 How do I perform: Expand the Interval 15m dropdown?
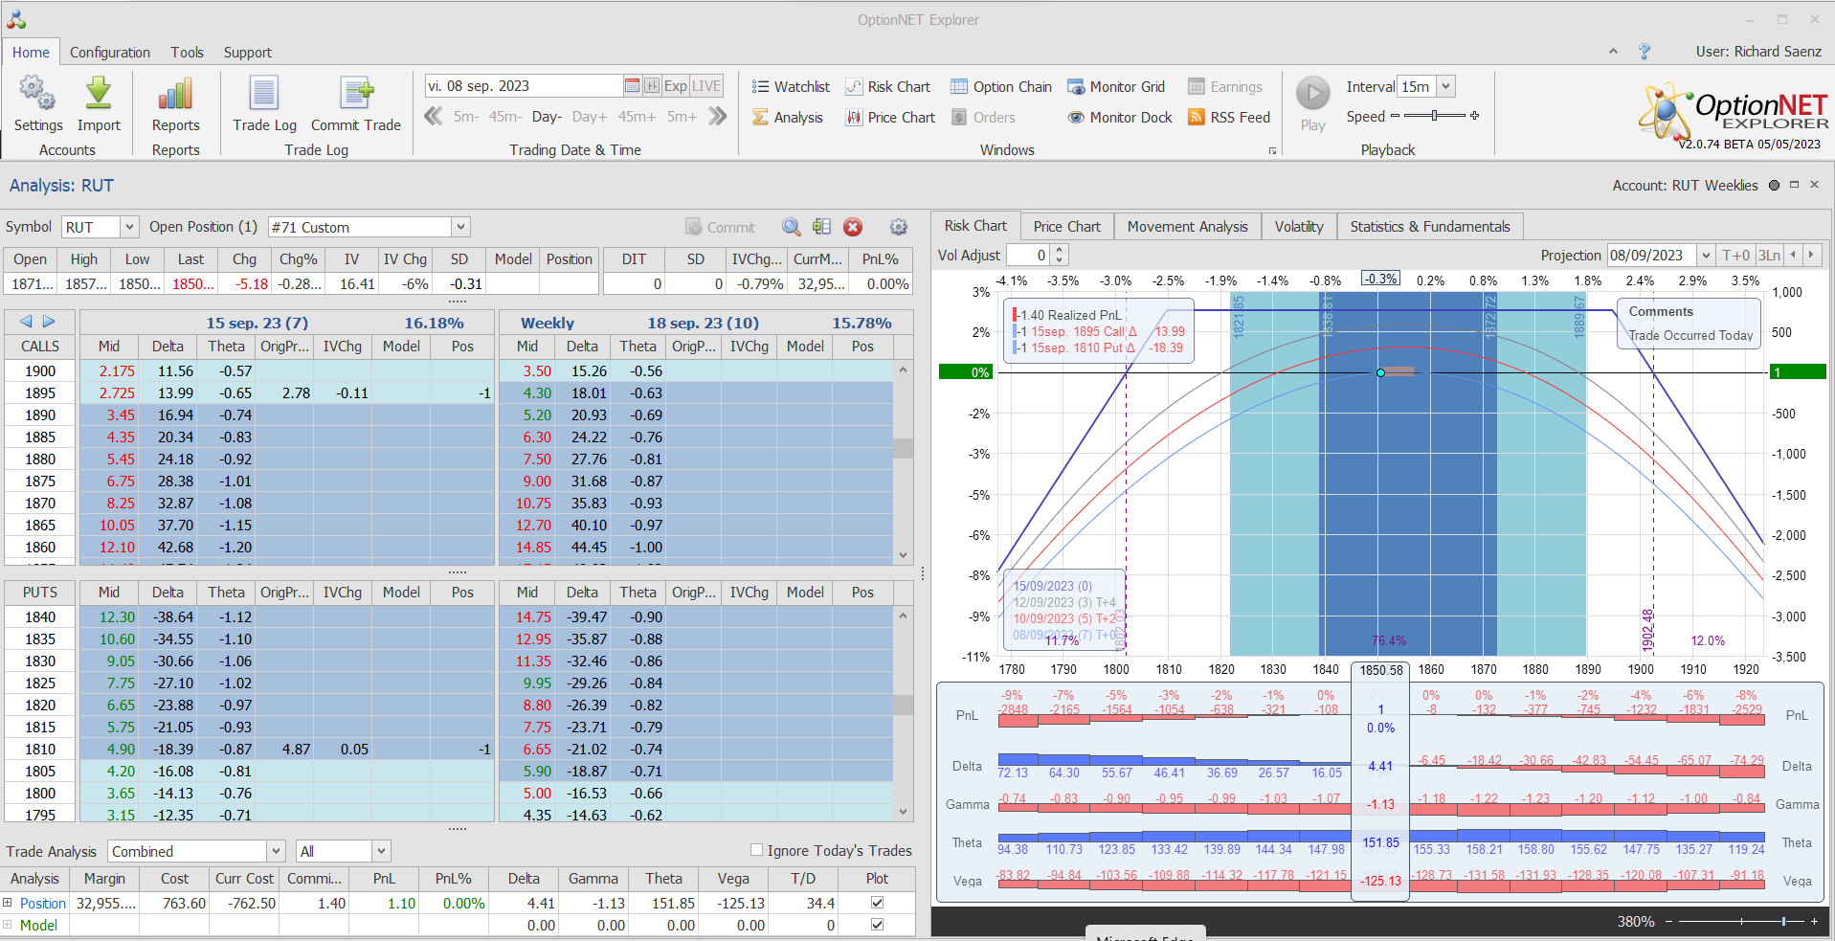tap(1445, 86)
